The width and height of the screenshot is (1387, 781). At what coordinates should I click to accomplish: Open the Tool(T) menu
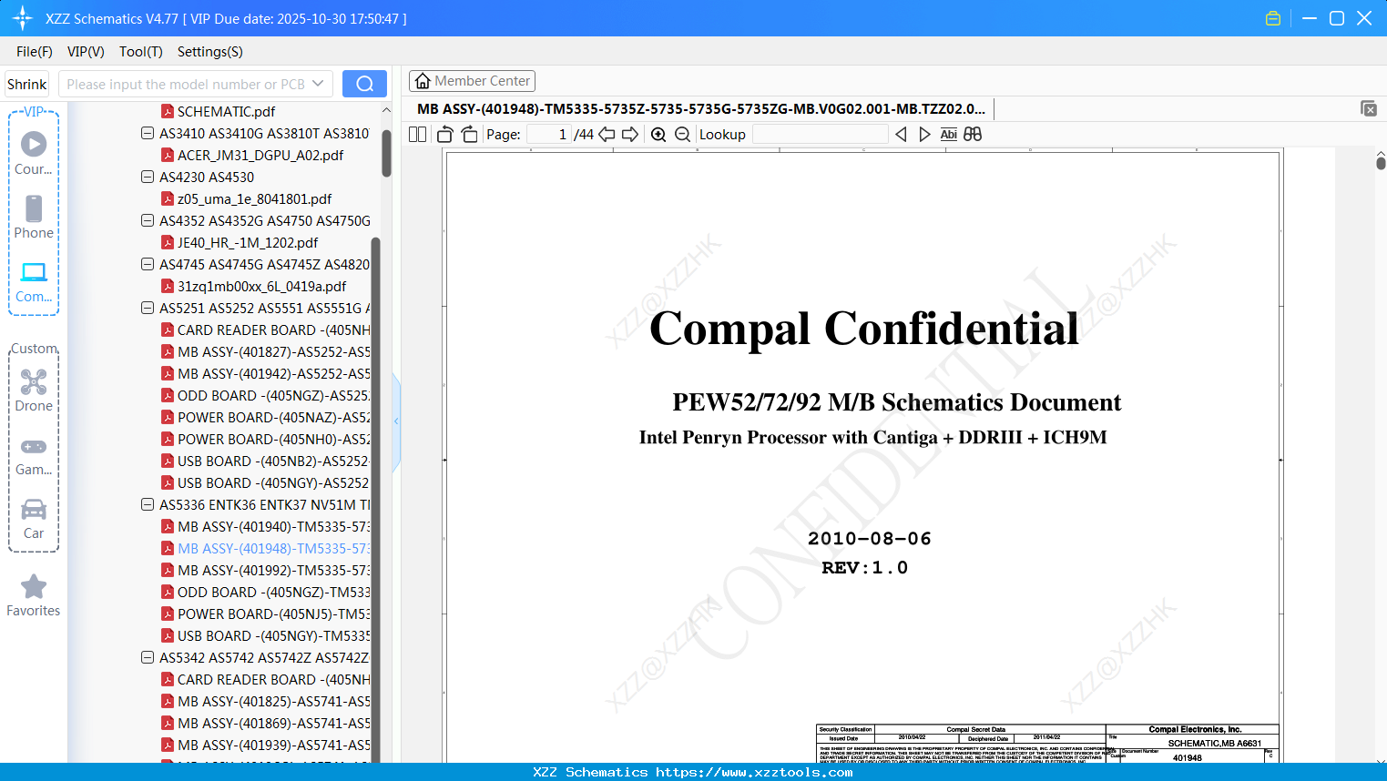click(141, 52)
